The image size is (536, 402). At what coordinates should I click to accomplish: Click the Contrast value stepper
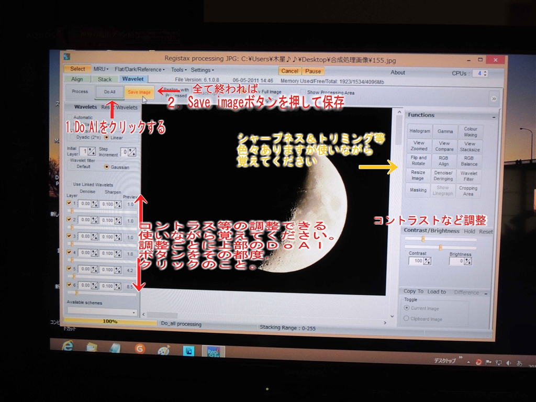[x=427, y=261]
